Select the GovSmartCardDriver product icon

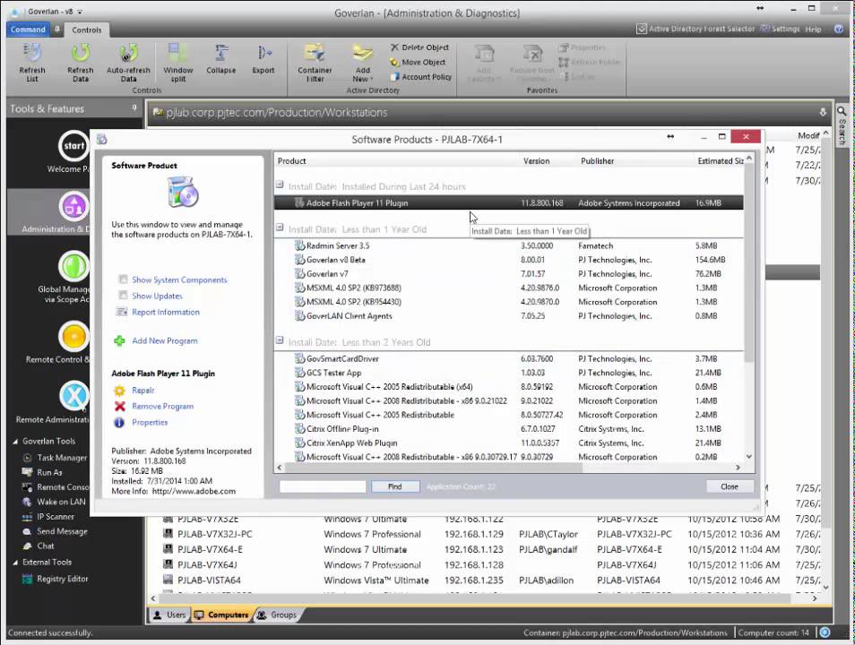(x=299, y=358)
